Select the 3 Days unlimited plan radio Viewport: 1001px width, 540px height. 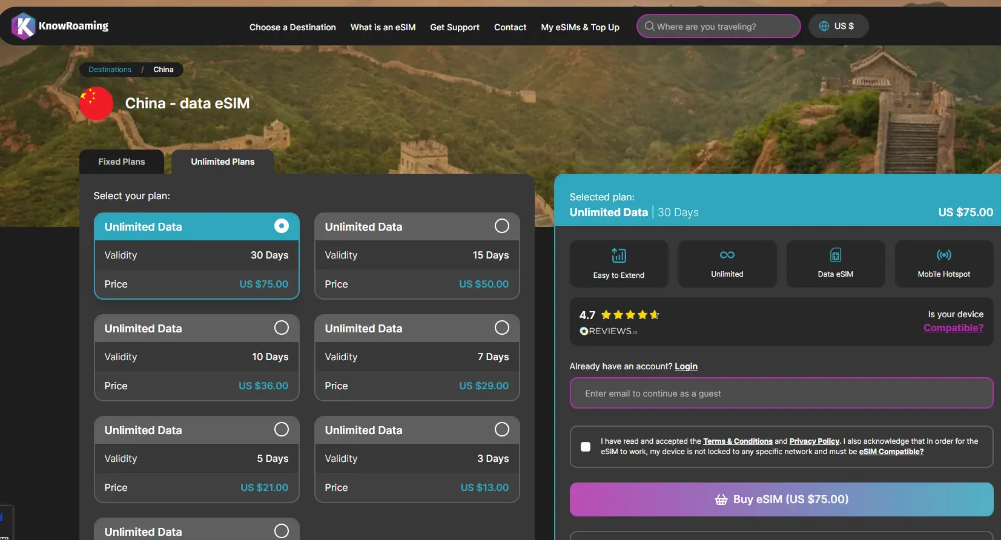click(x=502, y=429)
